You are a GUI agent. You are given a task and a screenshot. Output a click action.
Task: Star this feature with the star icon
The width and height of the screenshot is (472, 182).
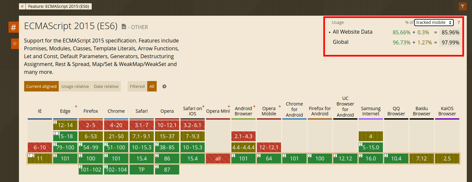[15, 43]
